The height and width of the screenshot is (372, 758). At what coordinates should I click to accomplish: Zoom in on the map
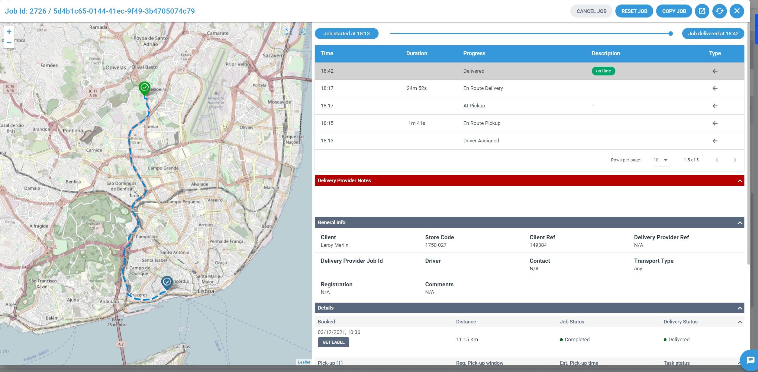(9, 32)
